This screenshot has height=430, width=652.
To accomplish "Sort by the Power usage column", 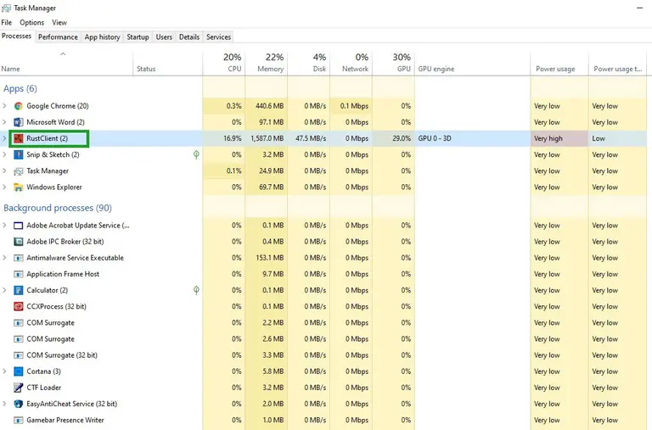I will click(x=559, y=63).
